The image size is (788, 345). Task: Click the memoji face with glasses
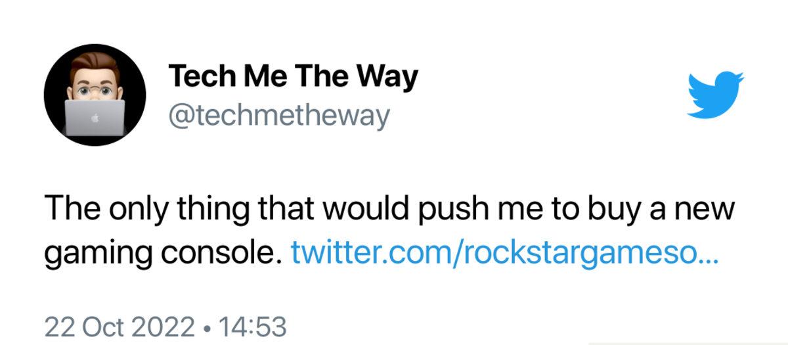click(95, 85)
